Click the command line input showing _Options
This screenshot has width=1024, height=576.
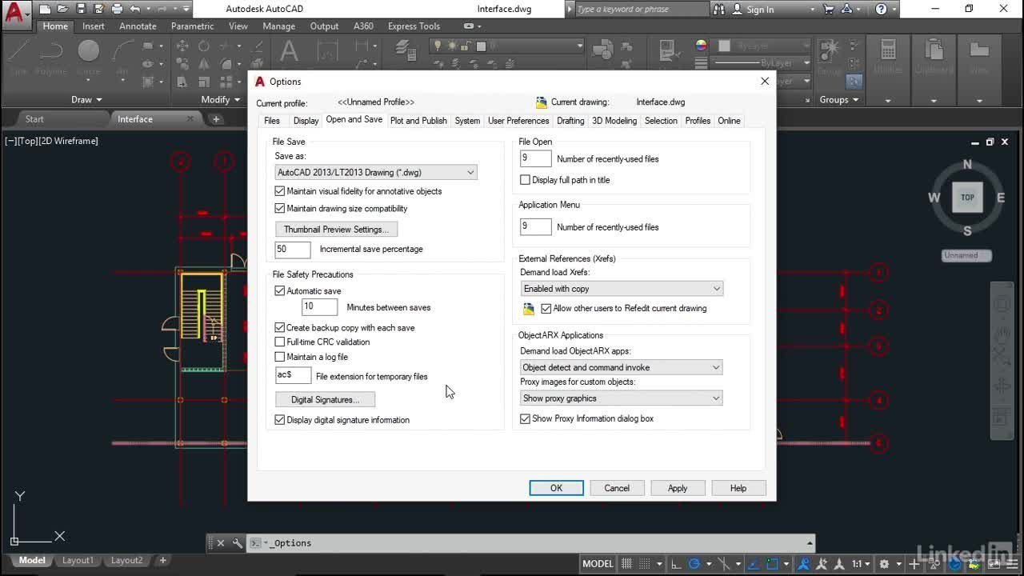[530, 543]
